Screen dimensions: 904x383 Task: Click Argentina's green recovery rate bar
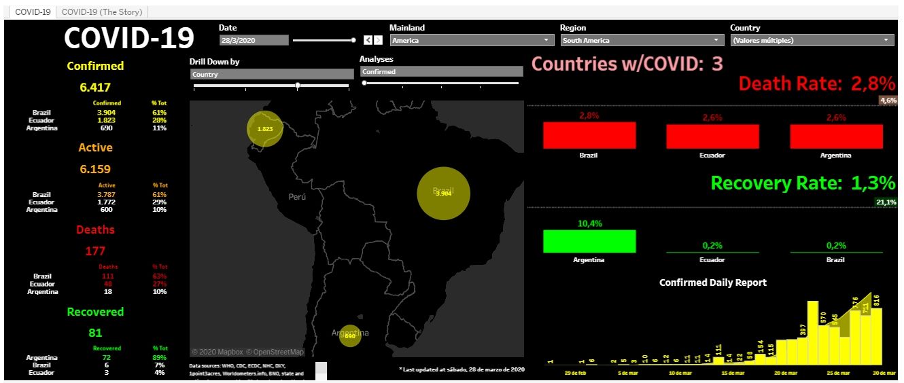(x=589, y=241)
